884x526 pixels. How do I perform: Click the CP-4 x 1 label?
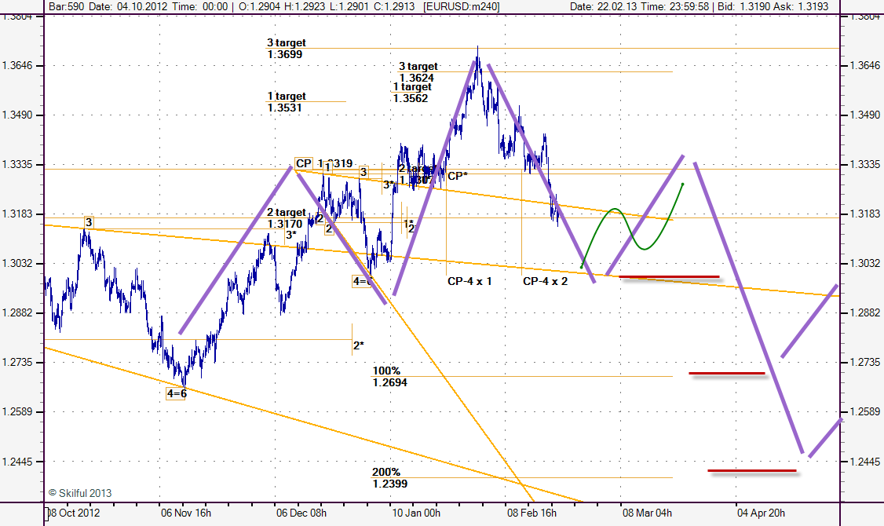[x=469, y=280]
